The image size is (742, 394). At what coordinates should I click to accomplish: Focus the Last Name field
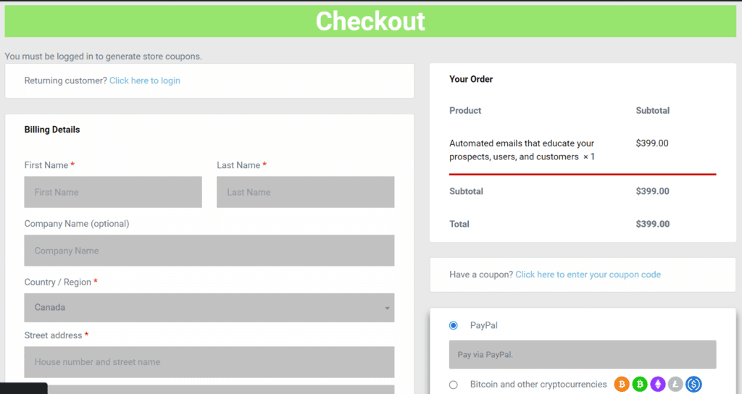tap(305, 192)
